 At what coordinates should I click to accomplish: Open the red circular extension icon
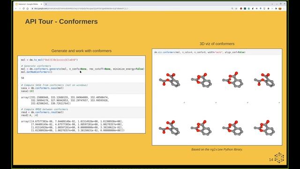(241, 8)
